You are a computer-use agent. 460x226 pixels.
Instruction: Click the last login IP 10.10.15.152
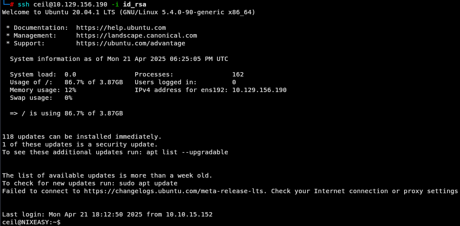point(189,214)
